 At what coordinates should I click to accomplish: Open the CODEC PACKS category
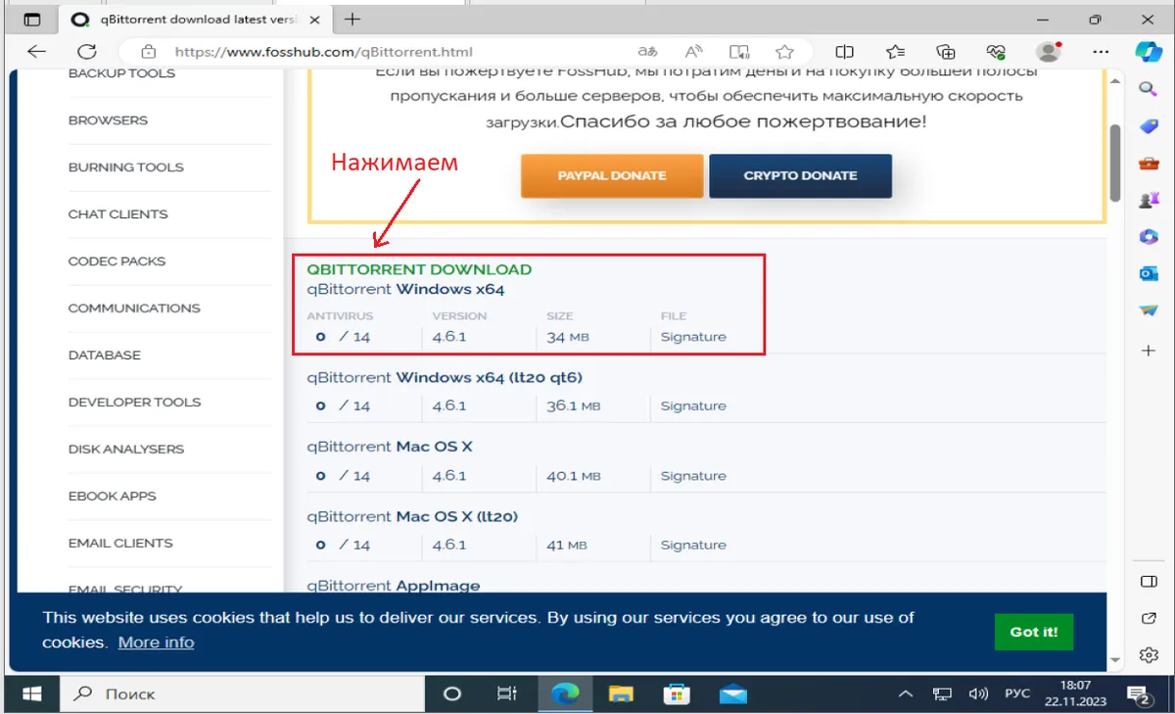click(x=117, y=262)
